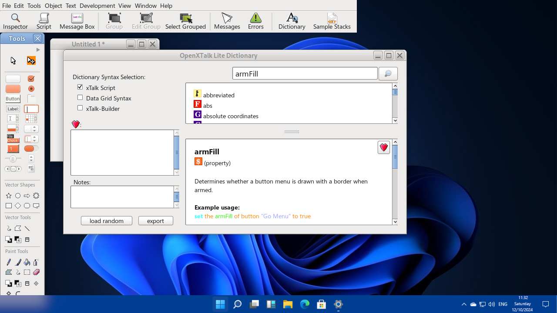Click the paint fill color swatch
The width and height of the screenshot is (557, 313).
click(8, 283)
